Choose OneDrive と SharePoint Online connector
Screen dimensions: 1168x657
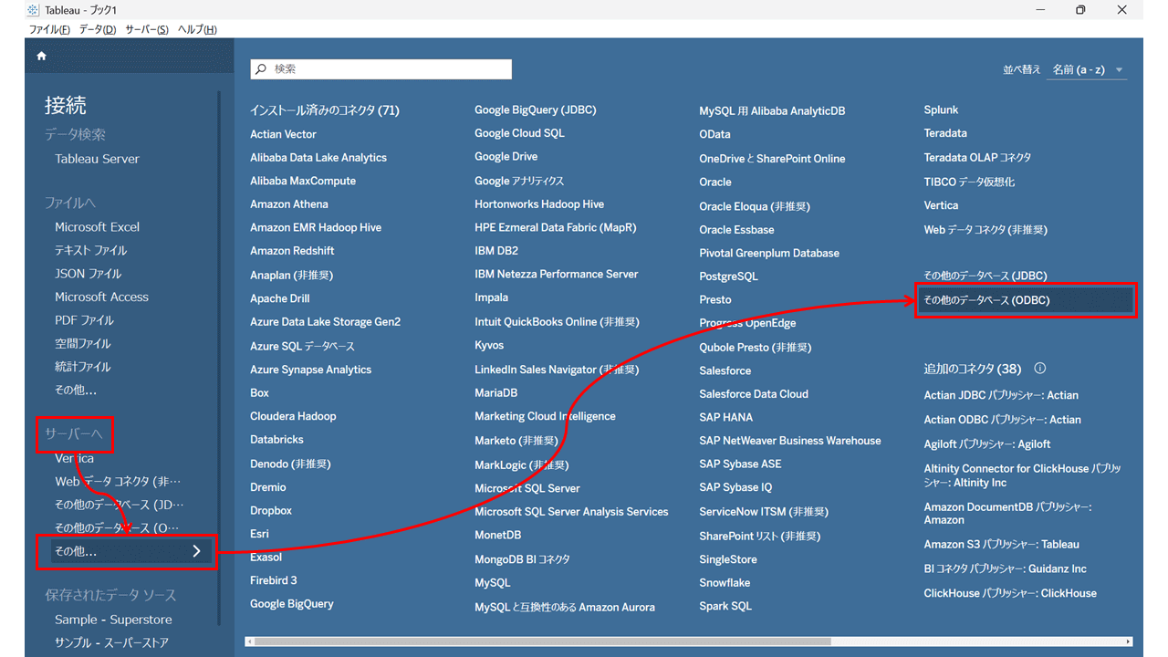coord(773,159)
